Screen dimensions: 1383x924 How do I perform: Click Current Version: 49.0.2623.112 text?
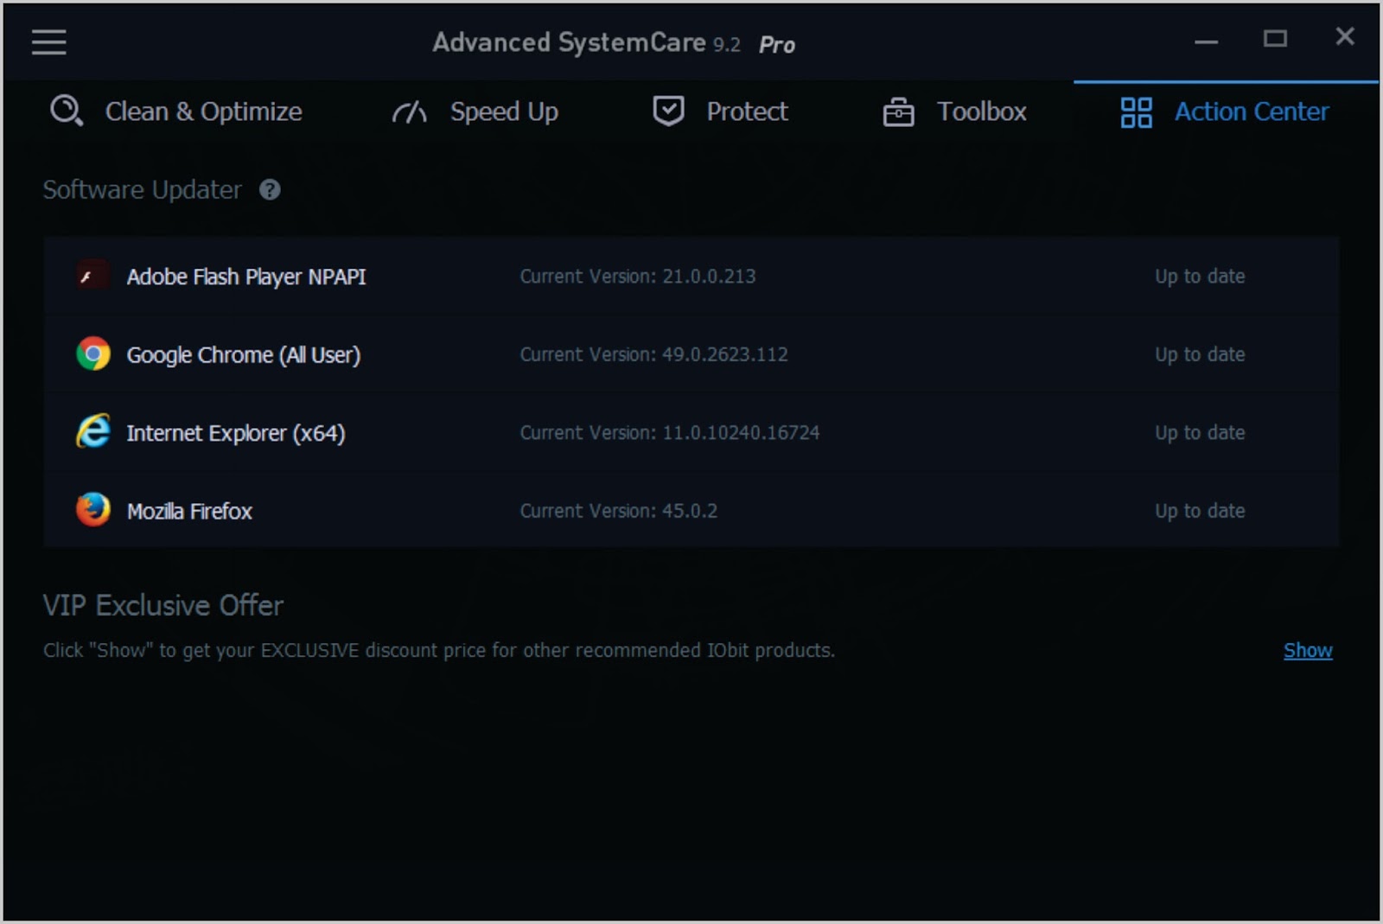[x=653, y=354]
